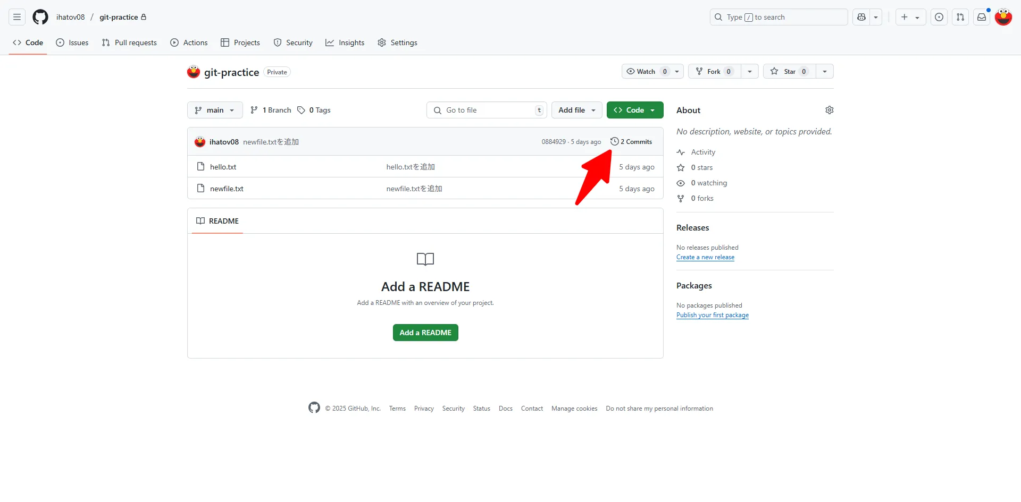
Task: Click the footer GitHub logo icon
Action: click(314, 407)
